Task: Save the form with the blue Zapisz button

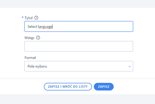Action: coord(104,87)
